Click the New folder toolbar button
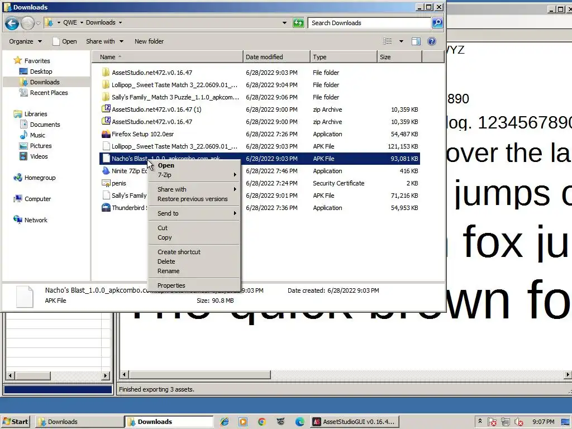The height and width of the screenshot is (429, 572). pos(149,41)
